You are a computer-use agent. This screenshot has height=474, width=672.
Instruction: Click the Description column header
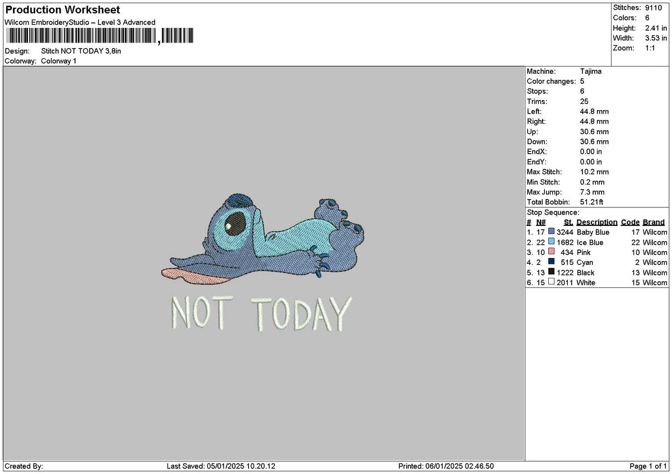(x=597, y=222)
